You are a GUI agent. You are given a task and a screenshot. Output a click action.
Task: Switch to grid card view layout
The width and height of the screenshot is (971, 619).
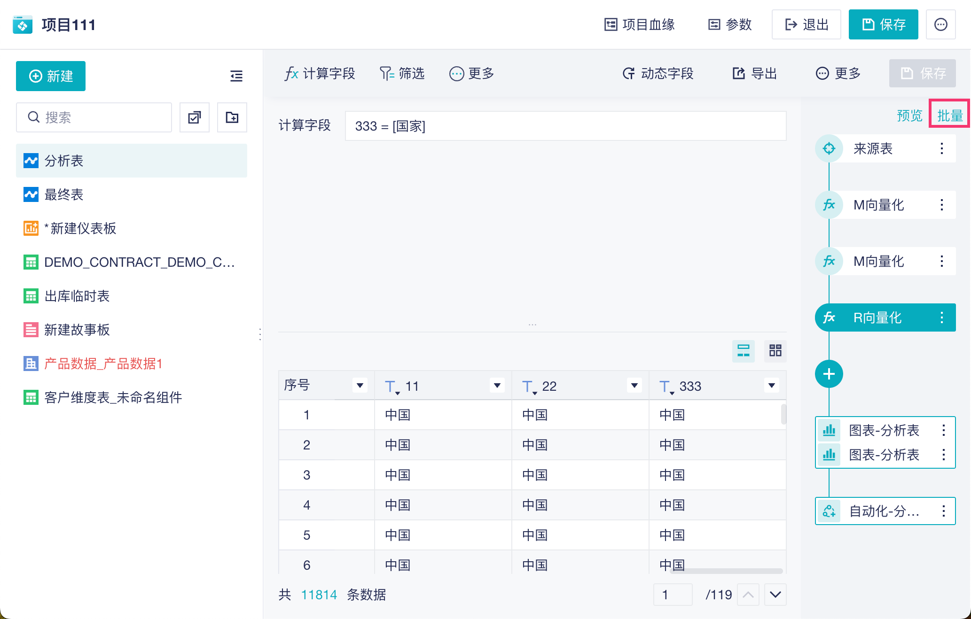point(775,350)
